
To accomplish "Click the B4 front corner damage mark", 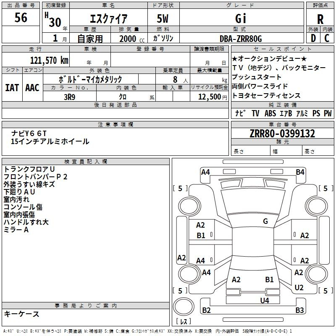I will [300, 172].
